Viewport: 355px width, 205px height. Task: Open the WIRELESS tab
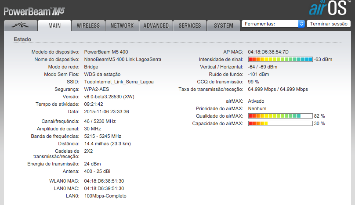pyautogui.click(x=88, y=25)
